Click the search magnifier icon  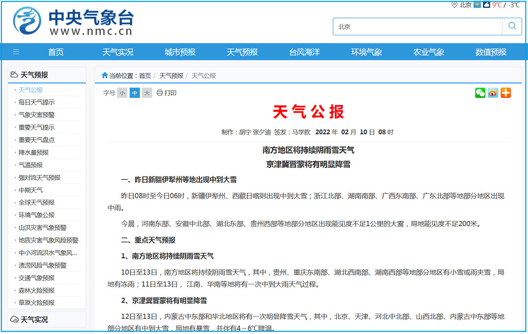point(512,26)
